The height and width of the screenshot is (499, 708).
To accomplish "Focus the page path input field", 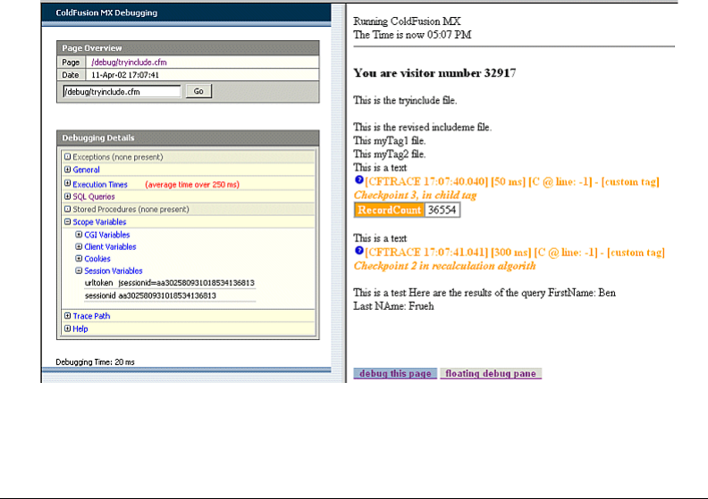I will [122, 92].
